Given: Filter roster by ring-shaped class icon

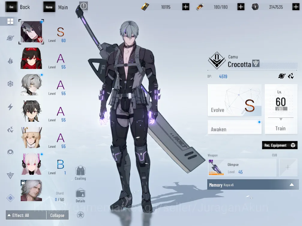Looking at the screenshot, I should (10, 153).
